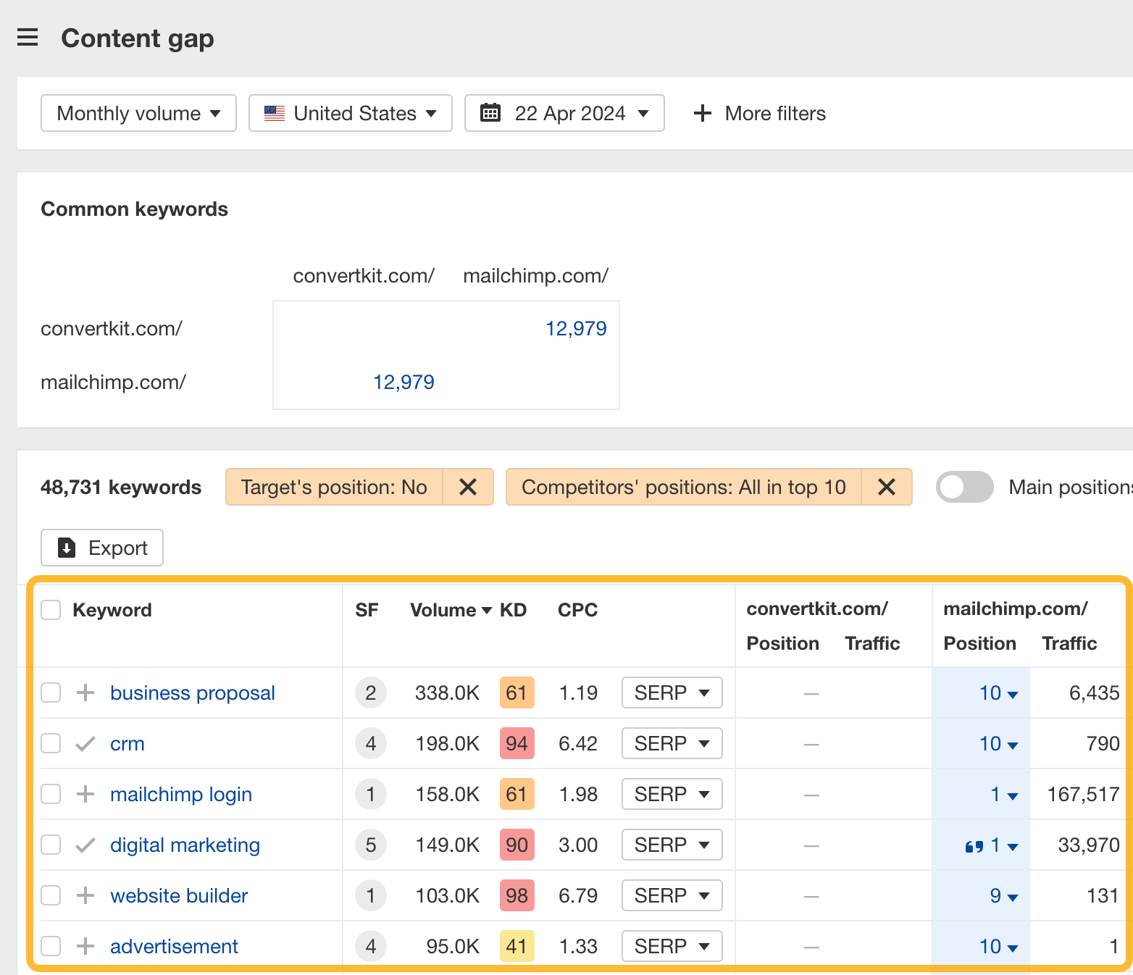Image resolution: width=1133 pixels, height=975 pixels.
Task: Open the Monthly volume dropdown
Action: (x=138, y=113)
